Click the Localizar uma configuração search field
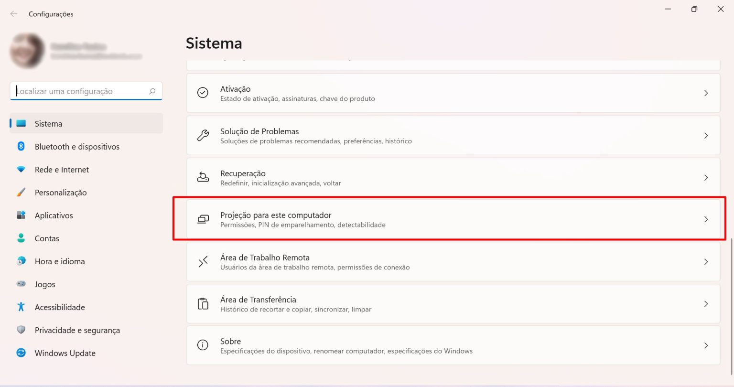The height and width of the screenshot is (387, 734). pyautogui.click(x=86, y=91)
